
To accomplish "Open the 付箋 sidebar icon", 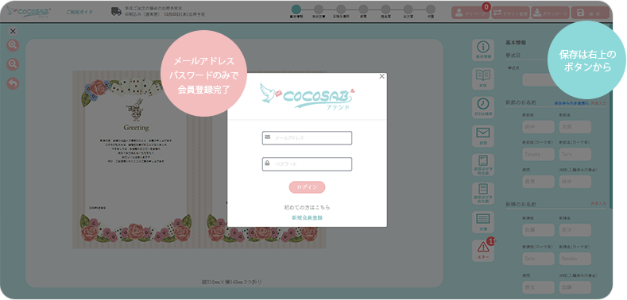I will click(483, 222).
